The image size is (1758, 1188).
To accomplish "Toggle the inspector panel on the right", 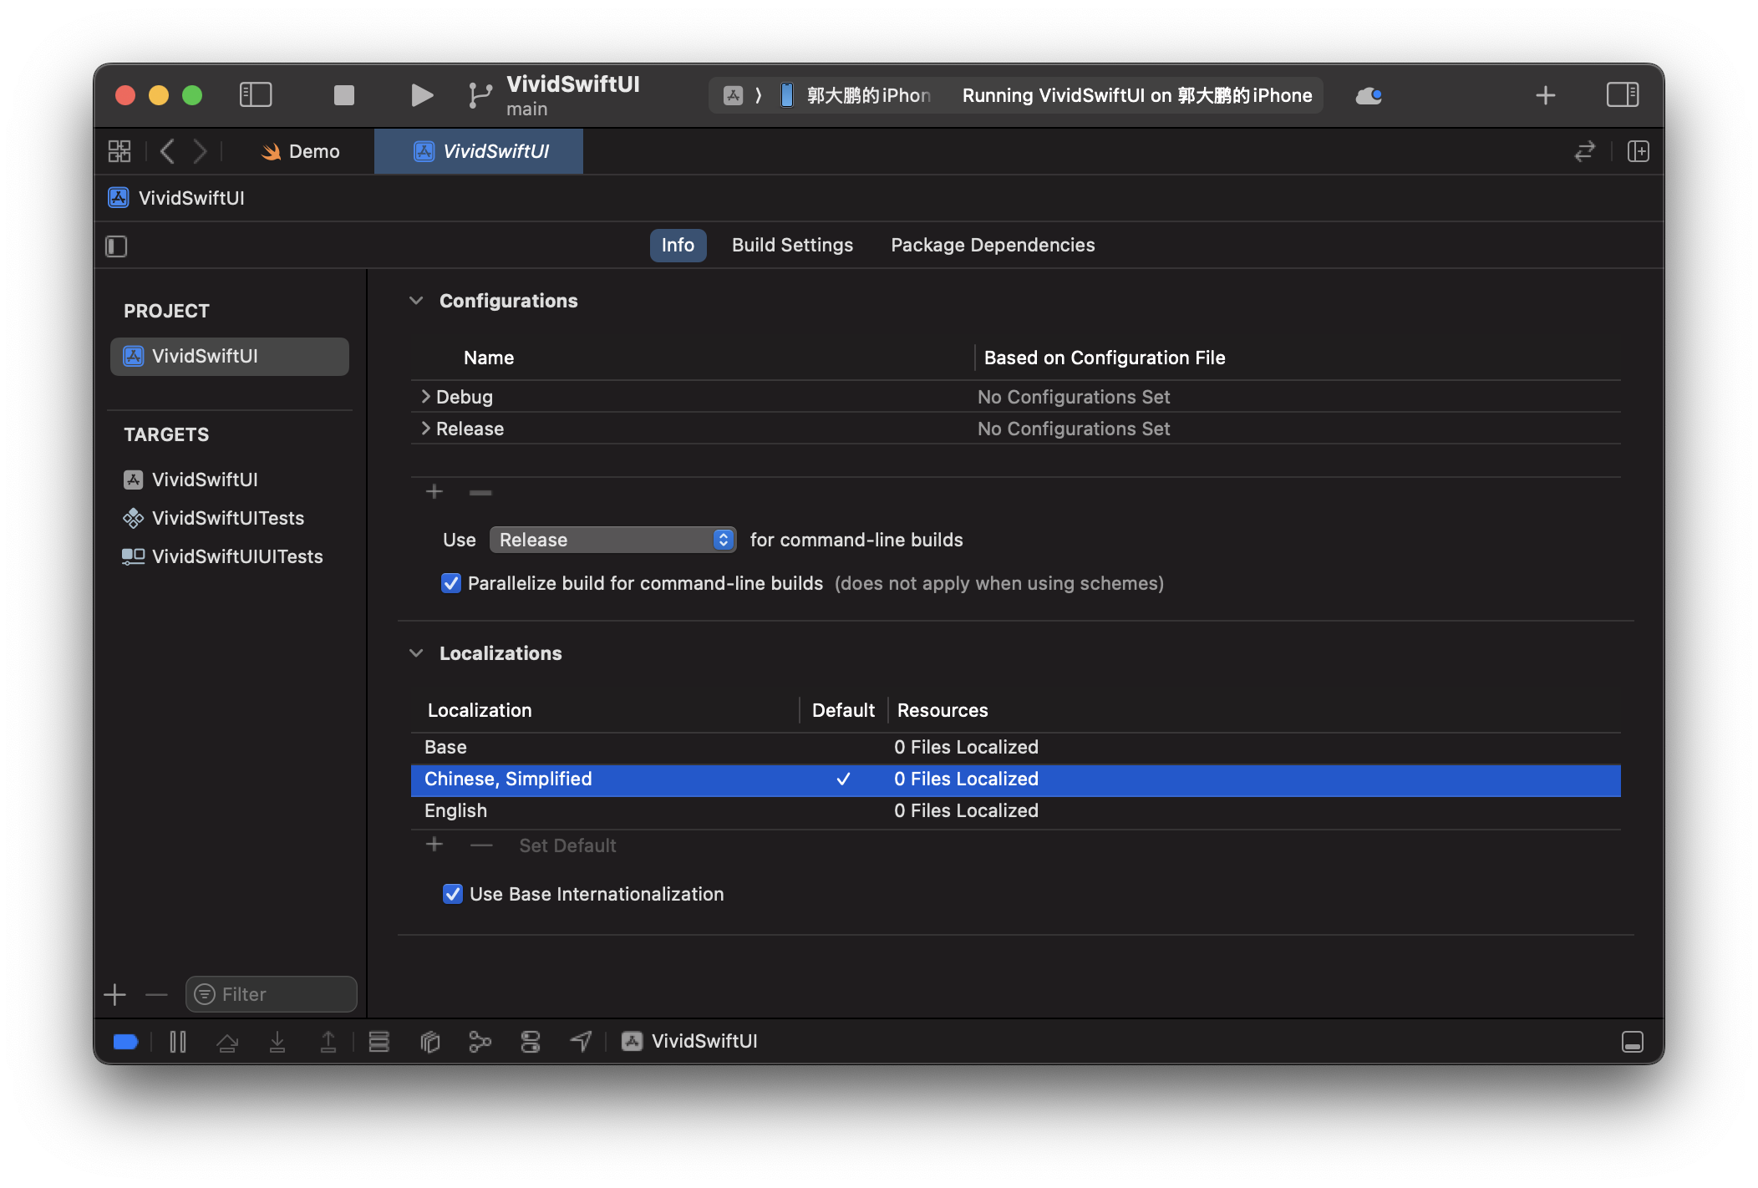I will (1623, 94).
